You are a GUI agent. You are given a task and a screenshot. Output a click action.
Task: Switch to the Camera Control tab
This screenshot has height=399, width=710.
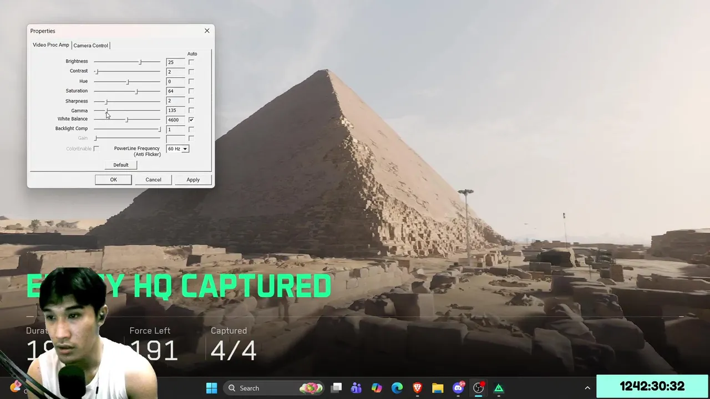(90, 45)
